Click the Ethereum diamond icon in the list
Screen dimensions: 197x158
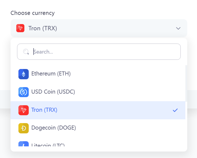coord(24,74)
